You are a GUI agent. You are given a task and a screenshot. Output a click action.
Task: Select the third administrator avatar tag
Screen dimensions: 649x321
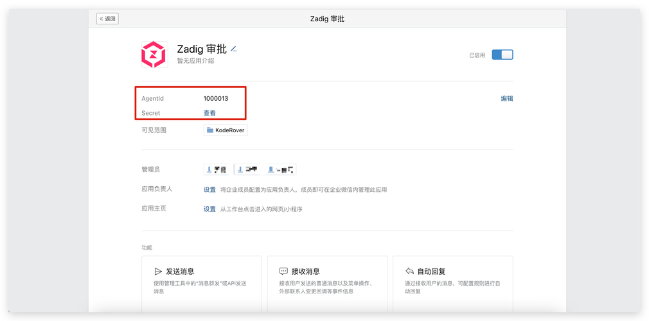click(x=281, y=169)
